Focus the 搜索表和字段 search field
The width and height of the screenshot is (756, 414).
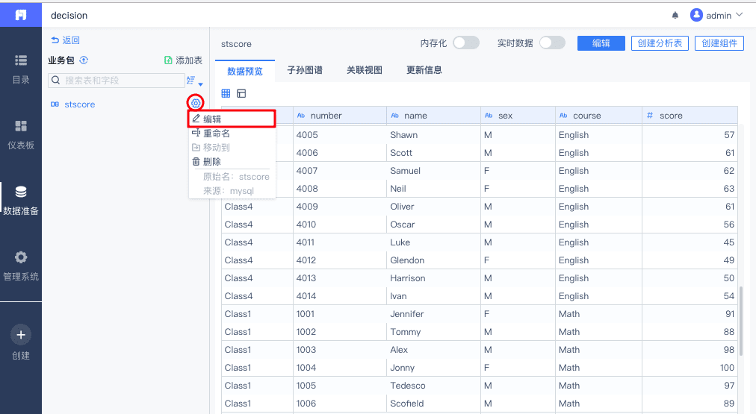[x=117, y=81]
